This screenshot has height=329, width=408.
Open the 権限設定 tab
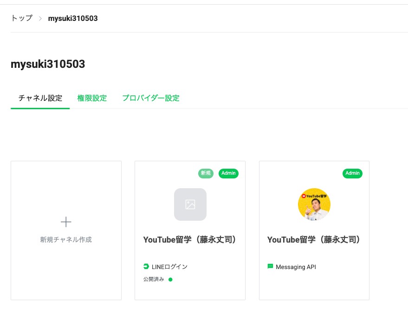pyautogui.click(x=92, y=98)
